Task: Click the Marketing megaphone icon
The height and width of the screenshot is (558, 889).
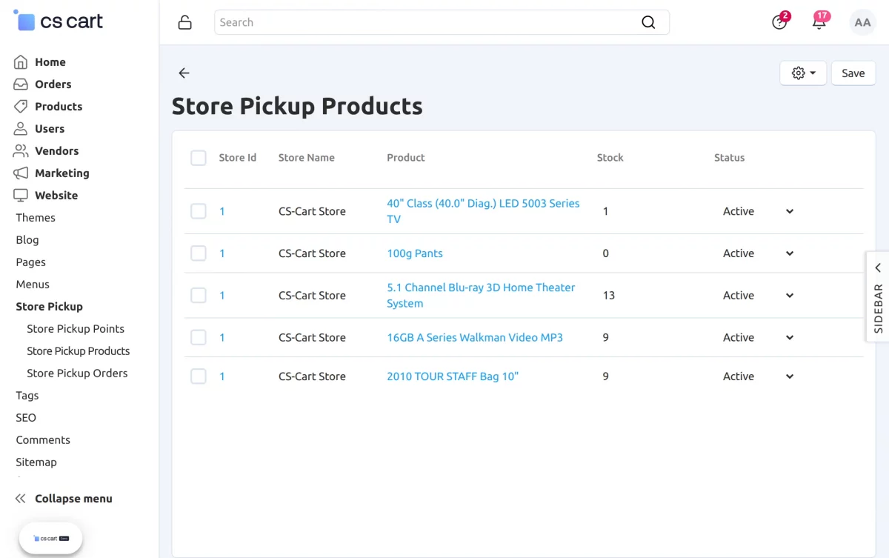Action: (x=21, y=173)
